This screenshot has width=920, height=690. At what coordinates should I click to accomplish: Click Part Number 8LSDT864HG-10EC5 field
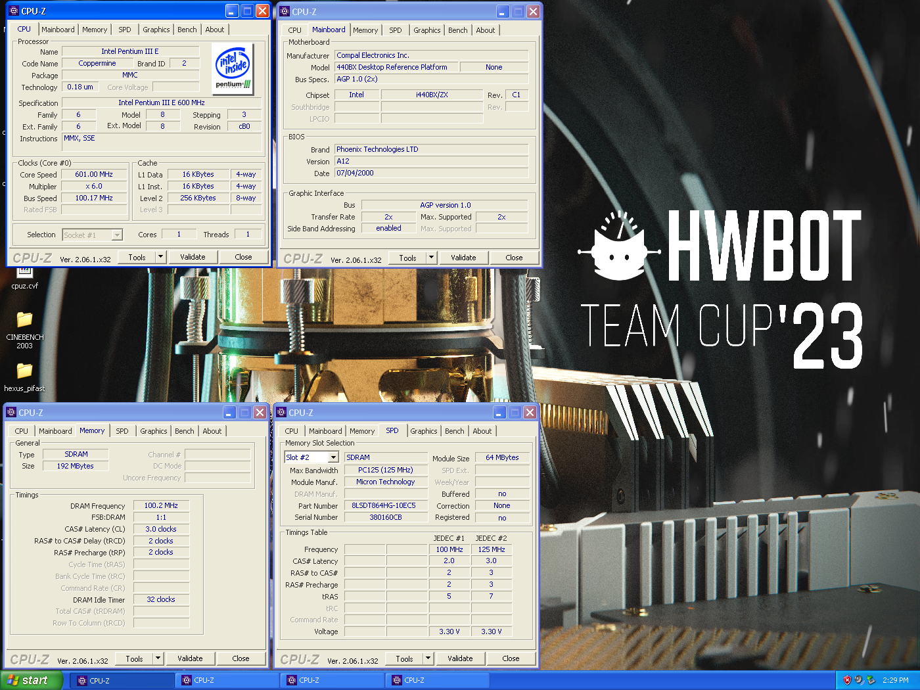pos(386,505)
